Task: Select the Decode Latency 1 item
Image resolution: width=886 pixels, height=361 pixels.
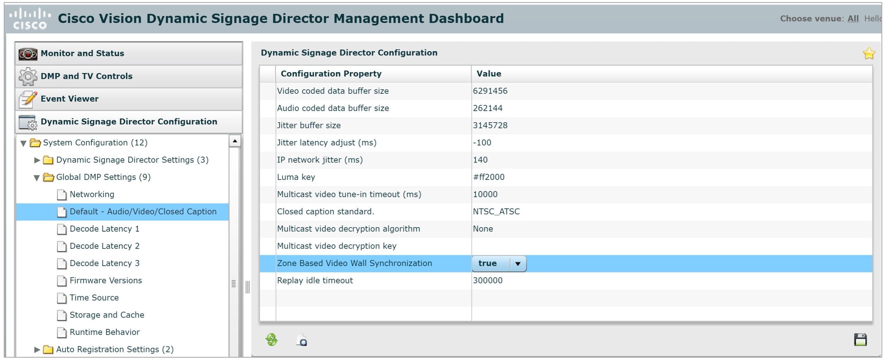Action: pos(104,229)
